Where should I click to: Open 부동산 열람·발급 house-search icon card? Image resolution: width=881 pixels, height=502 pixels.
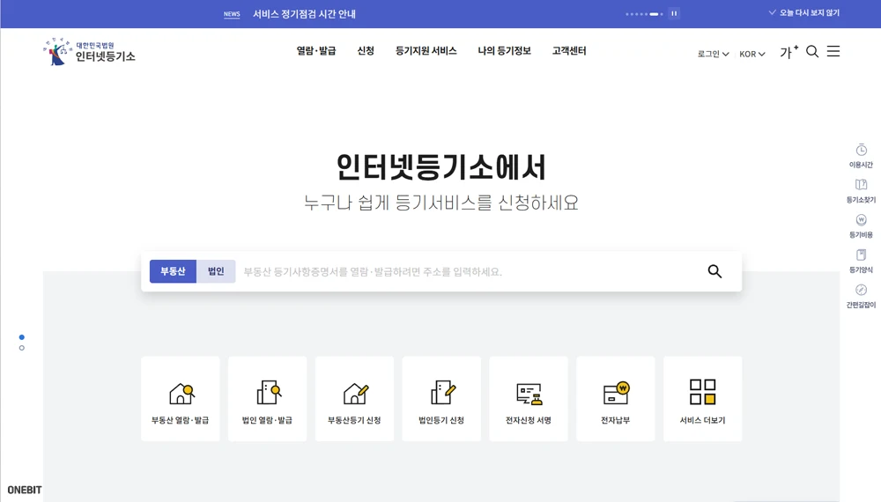tap(181, 399)
